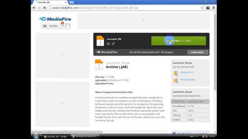
Task: Click the browser forward arrow
Action: click(39, 8)
